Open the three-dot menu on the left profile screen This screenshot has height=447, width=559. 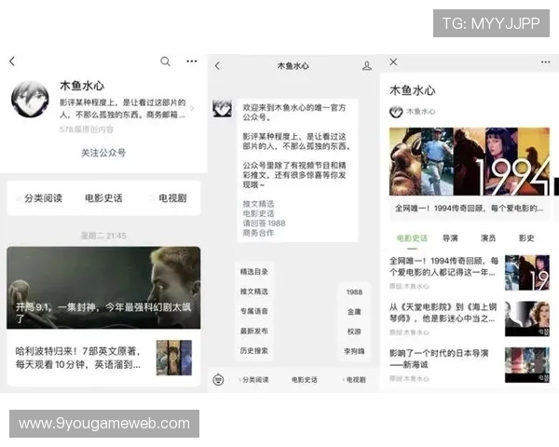[192, 61]
